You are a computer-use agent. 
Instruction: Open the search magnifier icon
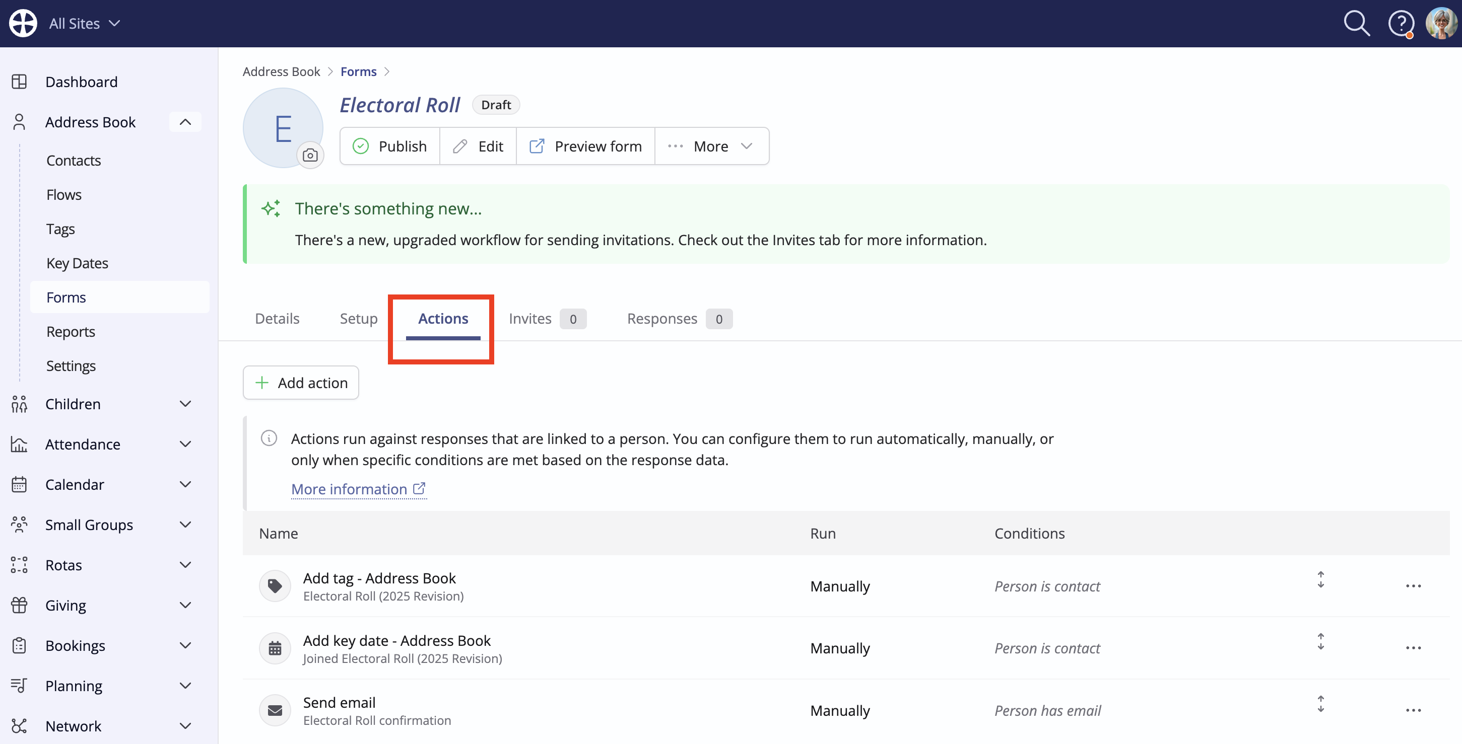[x=1356, y=23]
